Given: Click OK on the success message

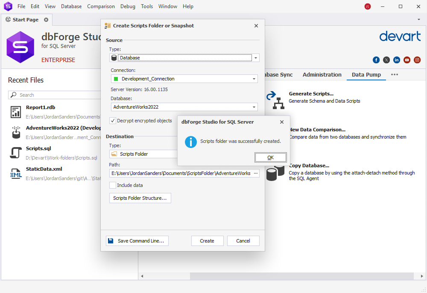Looking at the screenshot, I should point(270,157).
